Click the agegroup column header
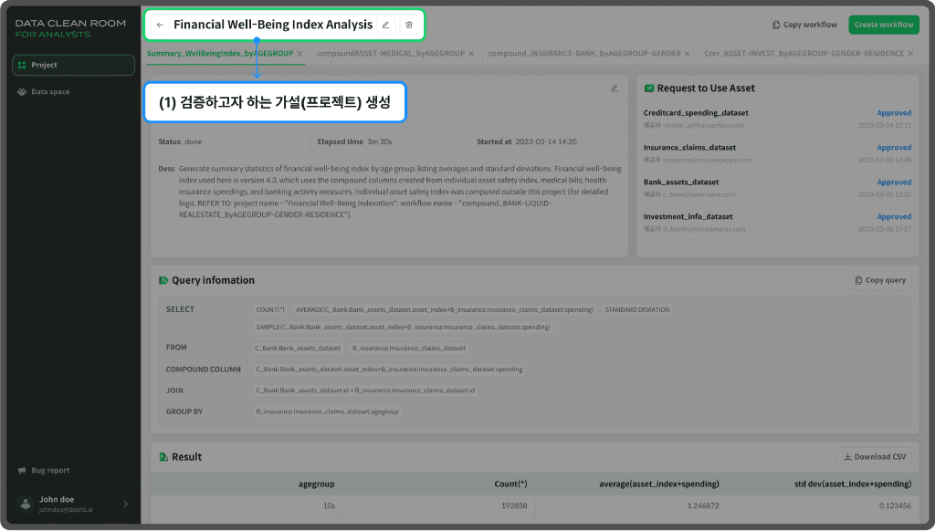This screenshot has width=935, height=531. [x=316, y=484]
